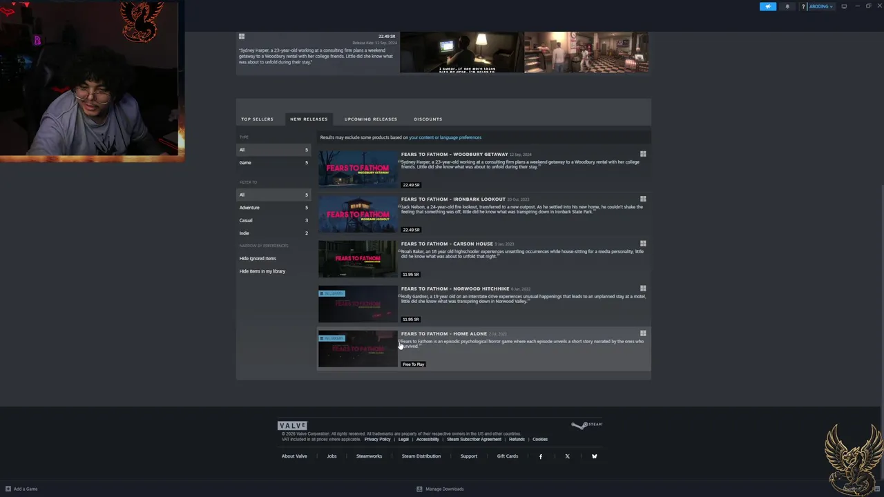Select All under Filter To
This screenshot has height=497, width=884.
(273, 195)
